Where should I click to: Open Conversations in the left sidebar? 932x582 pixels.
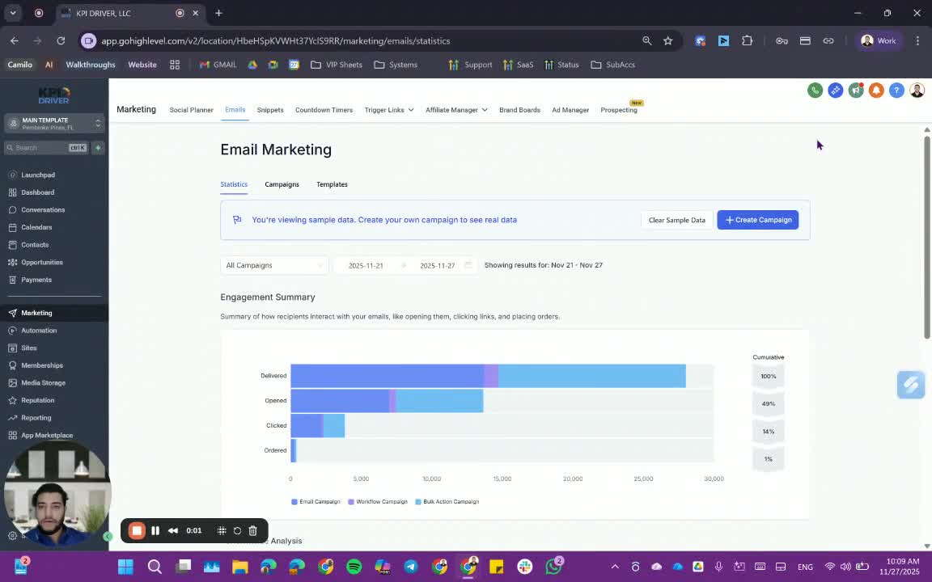point(43,209)
